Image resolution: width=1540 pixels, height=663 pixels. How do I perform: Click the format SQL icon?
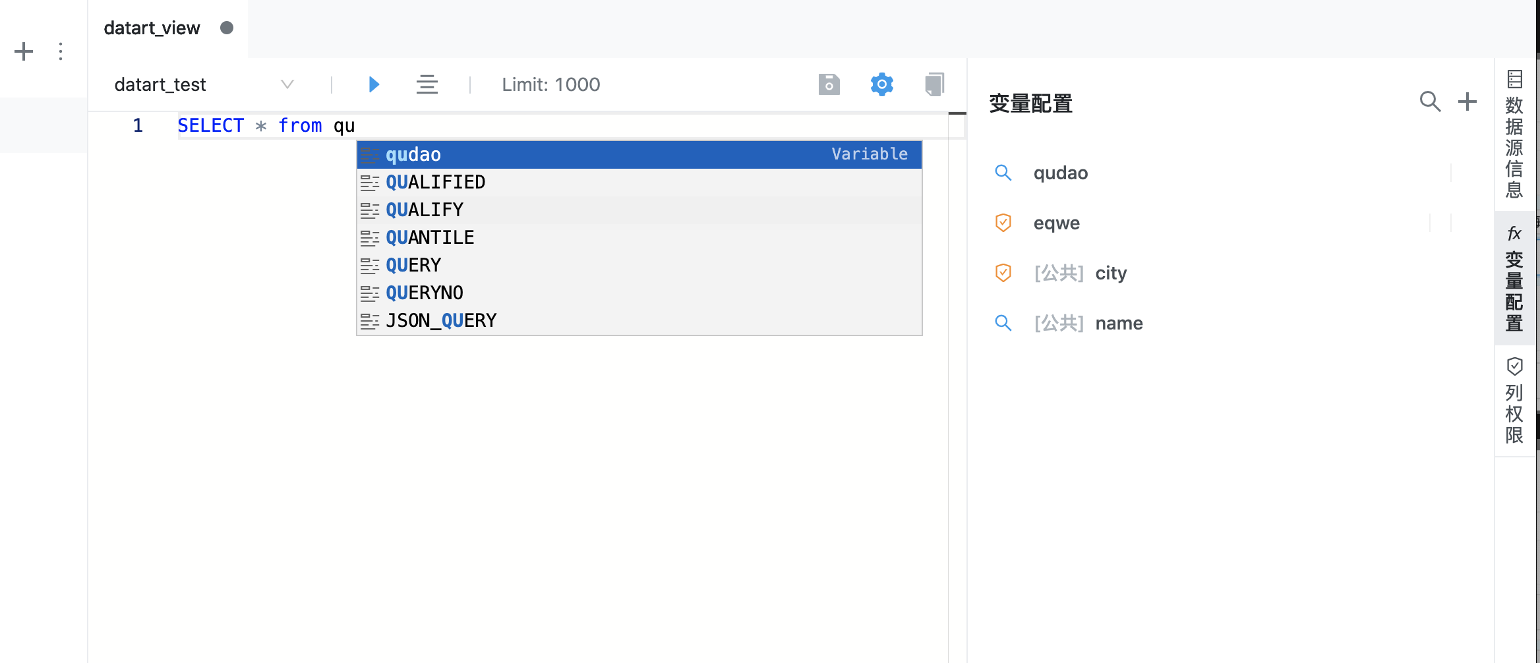[427, 84]
